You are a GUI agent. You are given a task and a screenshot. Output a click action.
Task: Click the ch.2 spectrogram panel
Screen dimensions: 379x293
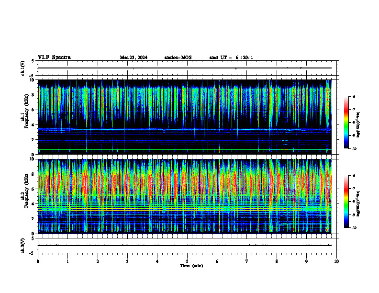pyautogui.click(x=185, y=196)
